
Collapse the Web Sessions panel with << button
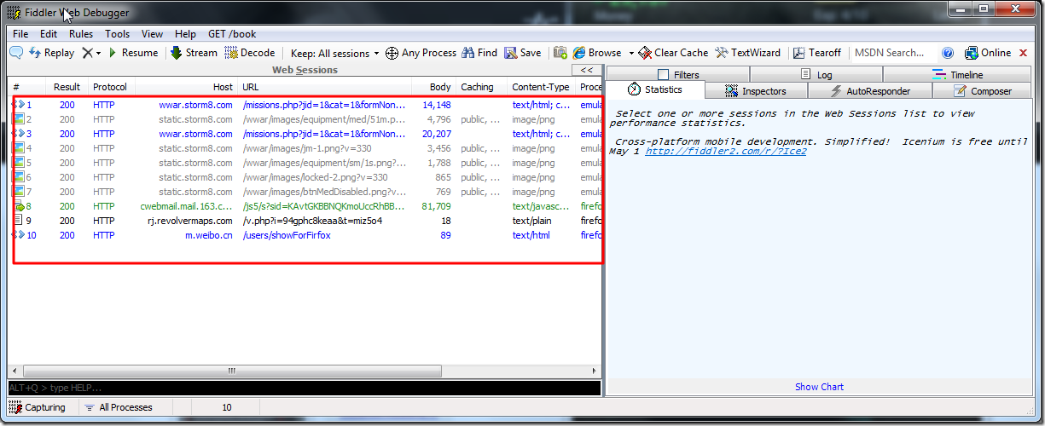pyautogui.click(x=586, y=71)
